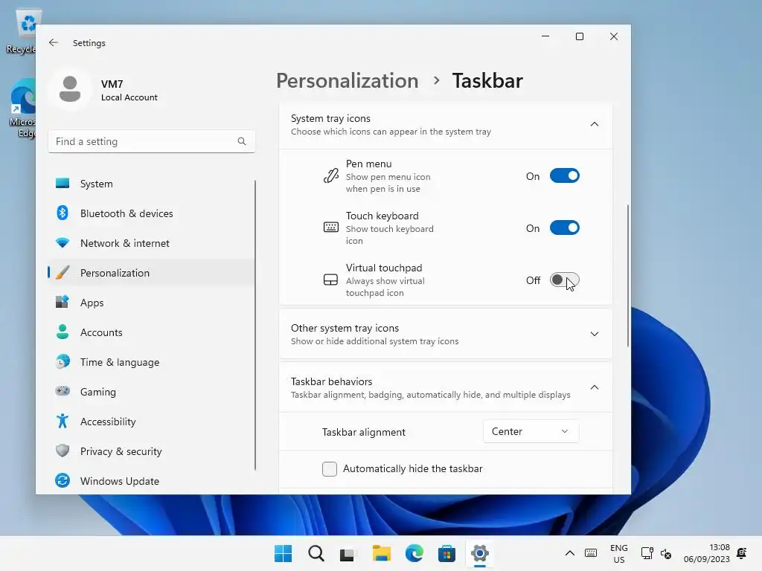Open Bluetooth & devices category
This screenshot has height=571, width=762.
pos(151,213)
